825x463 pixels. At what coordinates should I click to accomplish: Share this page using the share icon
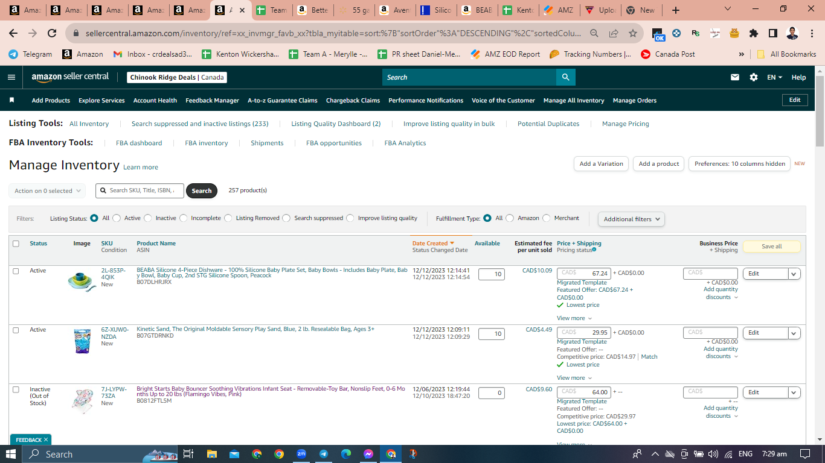[614, 33]
